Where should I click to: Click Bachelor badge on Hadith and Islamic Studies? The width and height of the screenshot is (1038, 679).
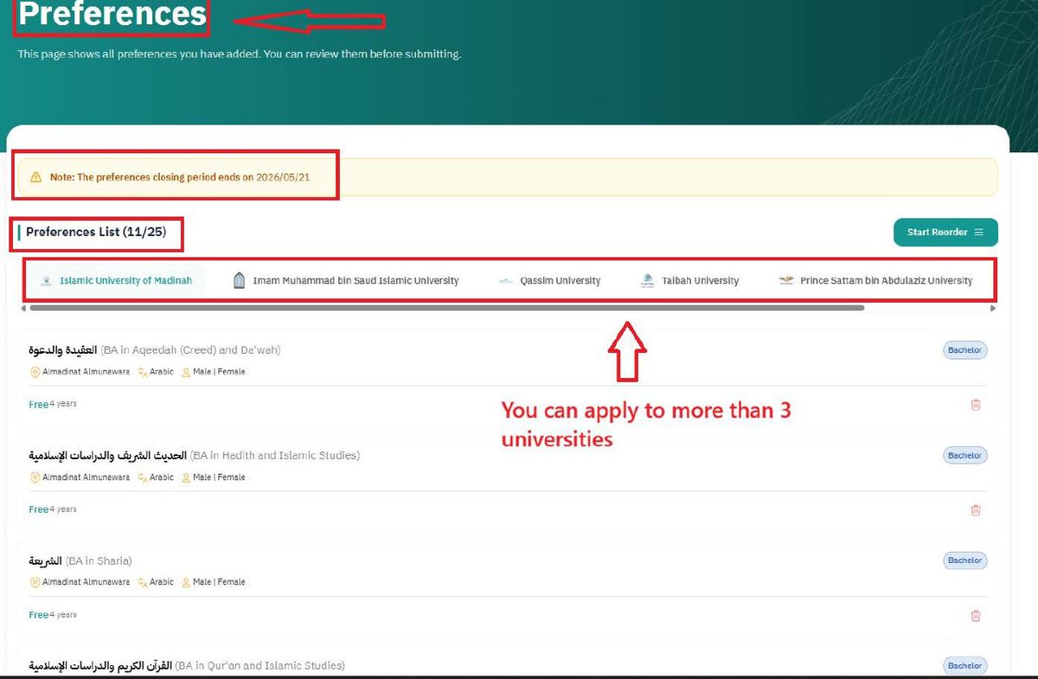coord(964,455)
